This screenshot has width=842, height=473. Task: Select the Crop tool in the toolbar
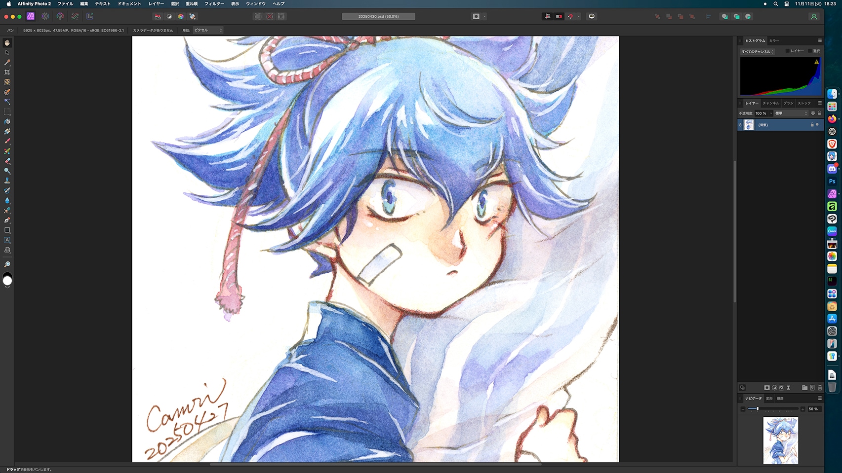[7, 73]
